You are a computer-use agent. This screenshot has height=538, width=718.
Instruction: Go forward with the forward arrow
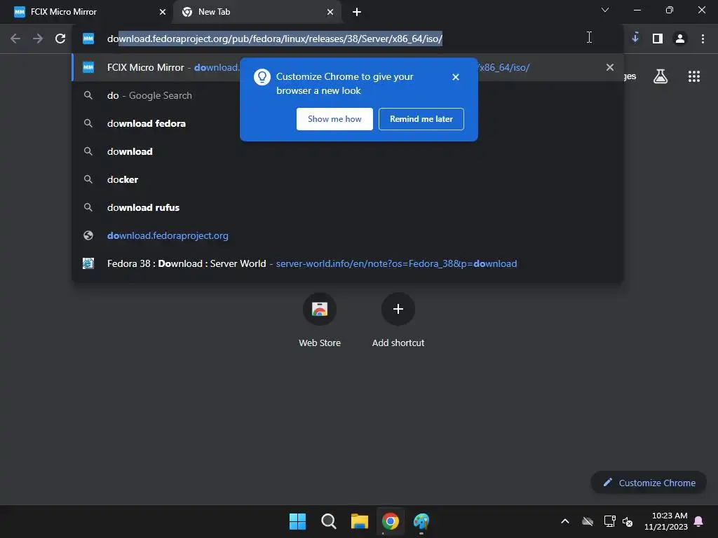[38, 39]
